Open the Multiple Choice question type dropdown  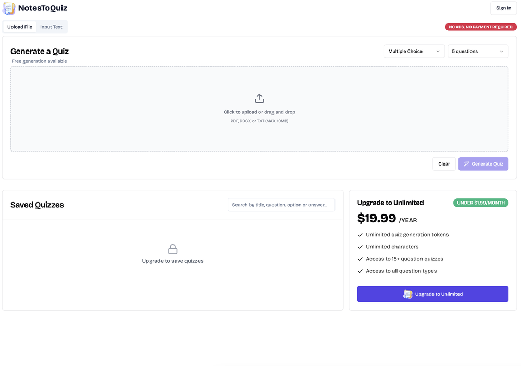pyautogui.click(x=414, y=52)
